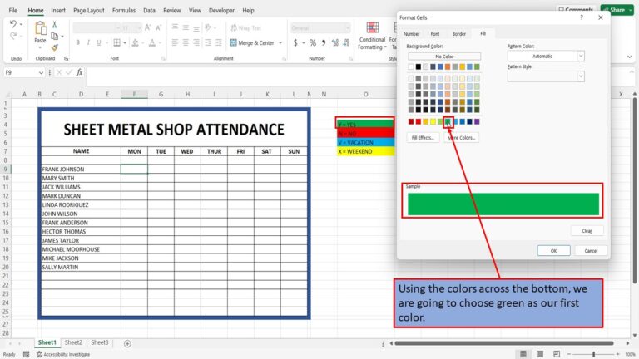Click the Help question mark in Format Cells
This screenshot has width=639, height=359.
point(582,17)
